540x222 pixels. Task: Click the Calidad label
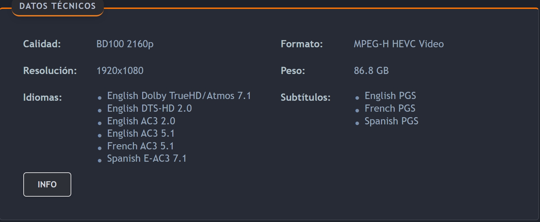[x=42, y=44]
